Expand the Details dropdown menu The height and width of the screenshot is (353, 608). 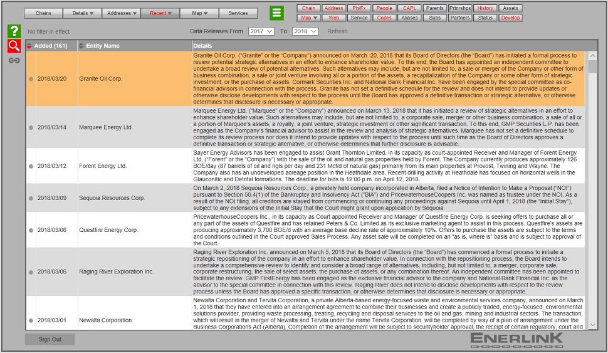point(83,13)
